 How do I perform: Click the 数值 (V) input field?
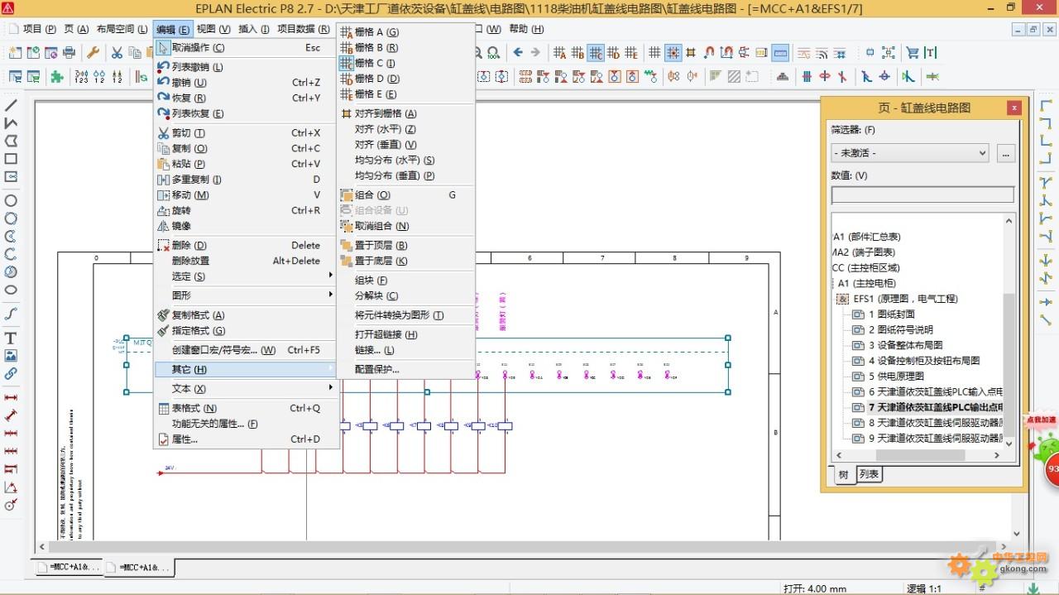(x=922, y=194)
